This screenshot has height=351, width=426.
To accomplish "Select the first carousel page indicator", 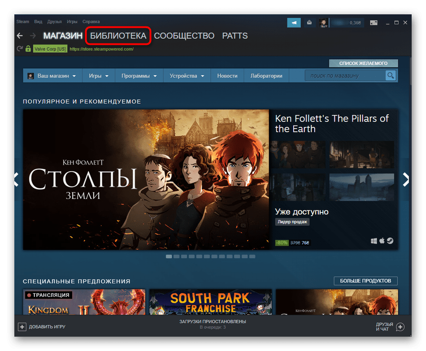I will click(x=169, y=256).
